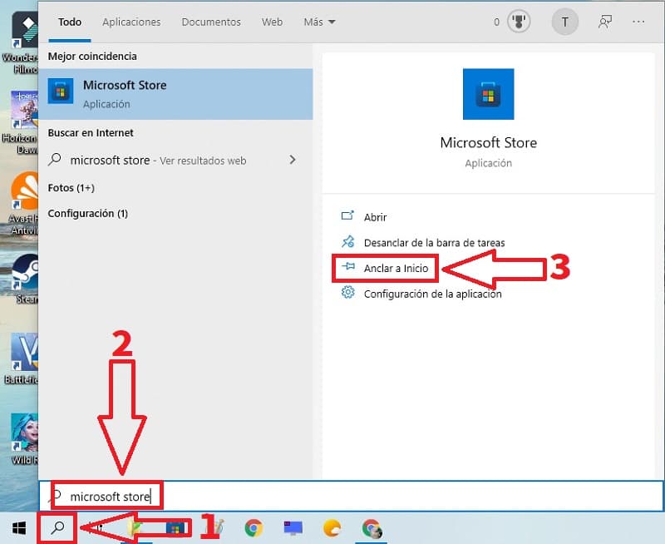This screenshot has width=665, height=544.
Task: Click magnifier icon next to web result
Action: (x=54, y=160)
